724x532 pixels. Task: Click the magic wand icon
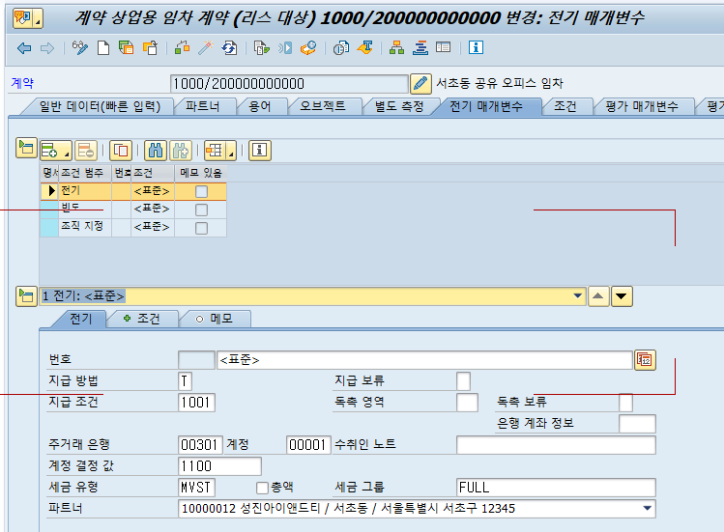(x=206, y=48)
